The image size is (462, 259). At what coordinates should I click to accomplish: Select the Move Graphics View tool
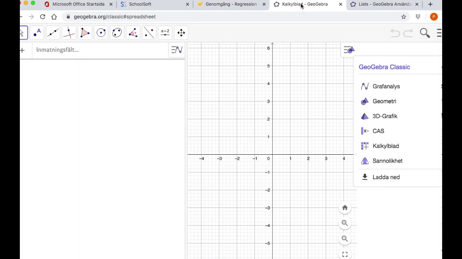181,33
